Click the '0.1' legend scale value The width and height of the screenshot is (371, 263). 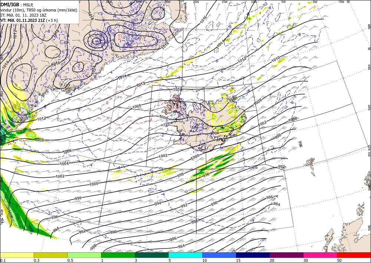click(x=3, y=260)
